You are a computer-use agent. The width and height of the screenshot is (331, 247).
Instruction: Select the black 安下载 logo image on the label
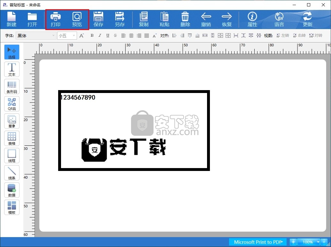(124, 150)
